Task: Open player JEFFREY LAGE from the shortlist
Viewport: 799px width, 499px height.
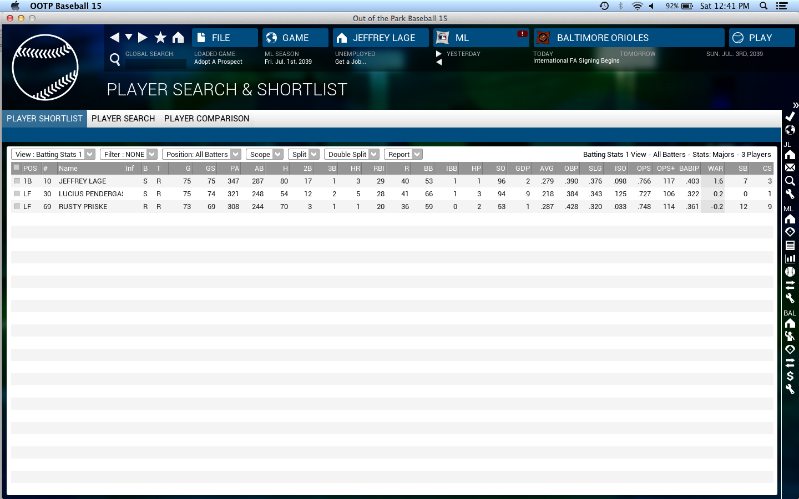Action: click(82, 181)
